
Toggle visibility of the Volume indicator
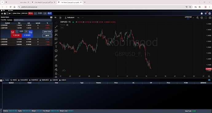67,25
